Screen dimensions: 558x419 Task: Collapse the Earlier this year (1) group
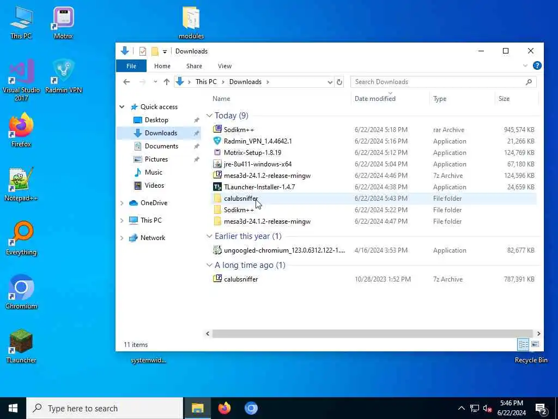pos(209,236)
